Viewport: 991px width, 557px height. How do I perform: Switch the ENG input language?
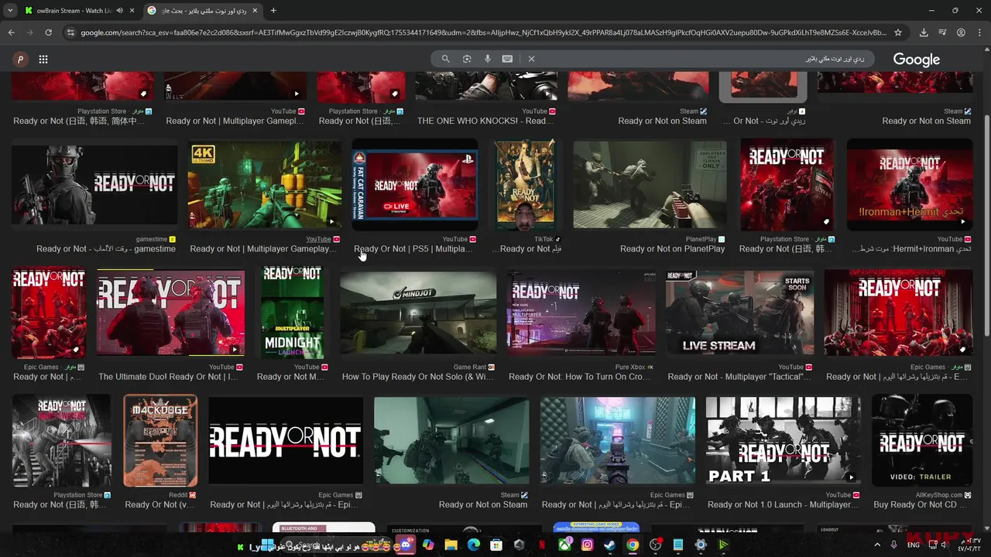[x=914, y=545]
